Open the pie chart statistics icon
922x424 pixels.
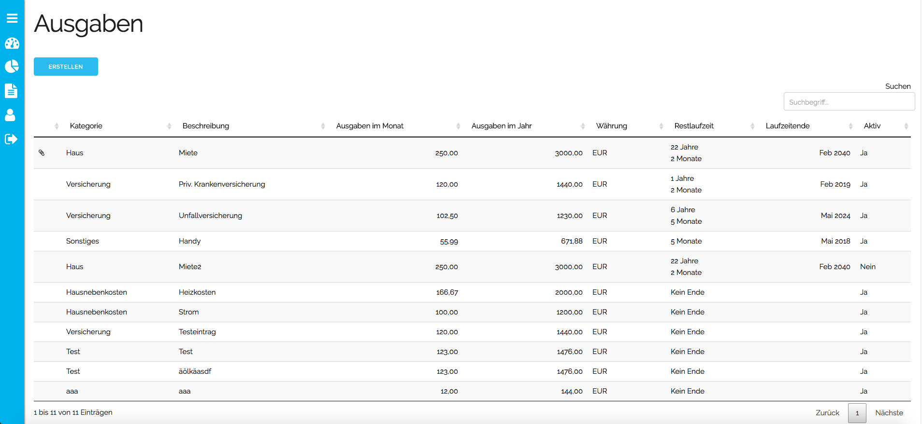tap(12, 66)
